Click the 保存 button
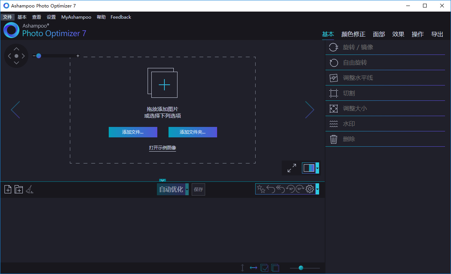Image resolution: width=451 pixels, height=274 pixels. (x=198, y=190)
